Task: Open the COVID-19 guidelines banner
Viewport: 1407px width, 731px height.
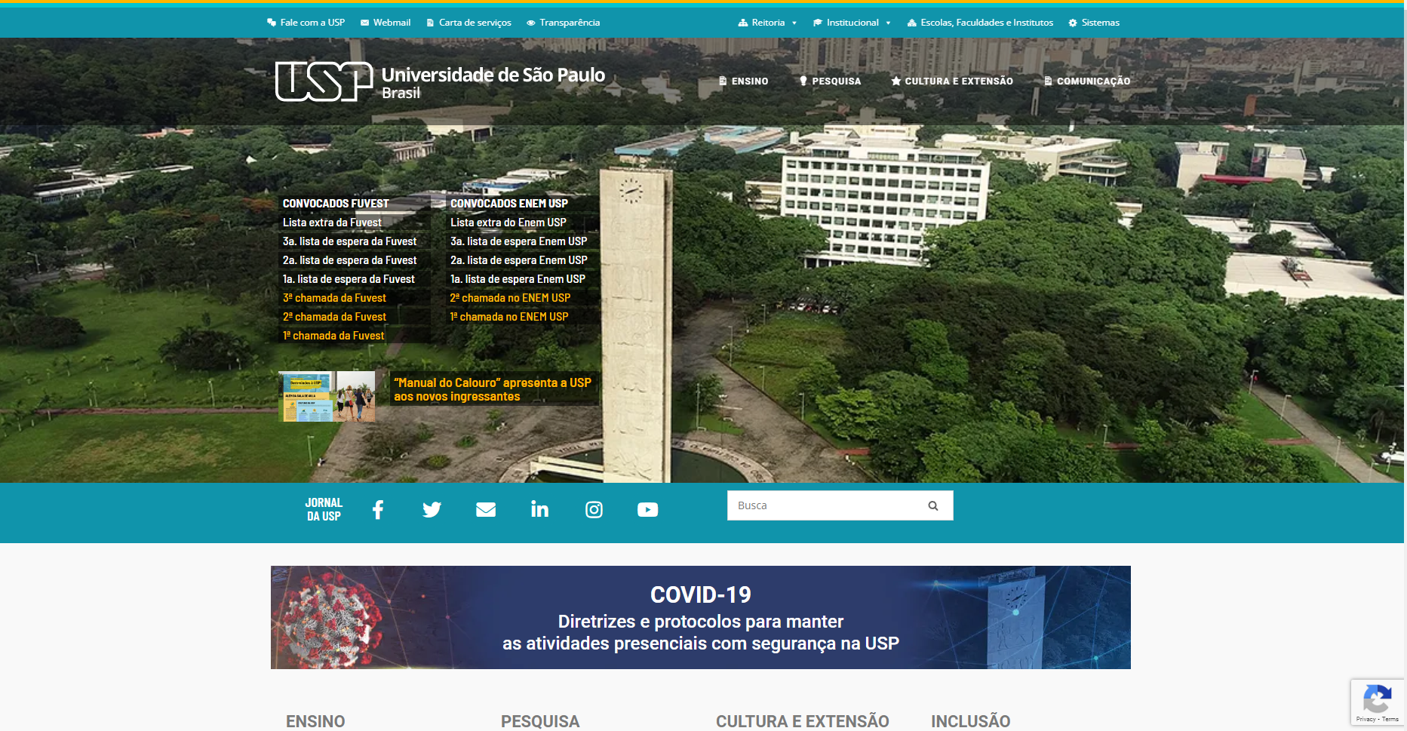Action: pos(700,617)
